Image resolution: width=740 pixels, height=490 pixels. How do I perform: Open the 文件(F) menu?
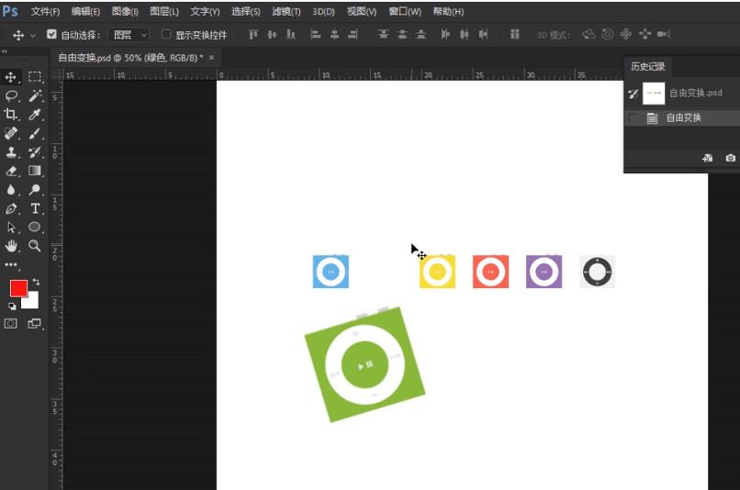45,12
